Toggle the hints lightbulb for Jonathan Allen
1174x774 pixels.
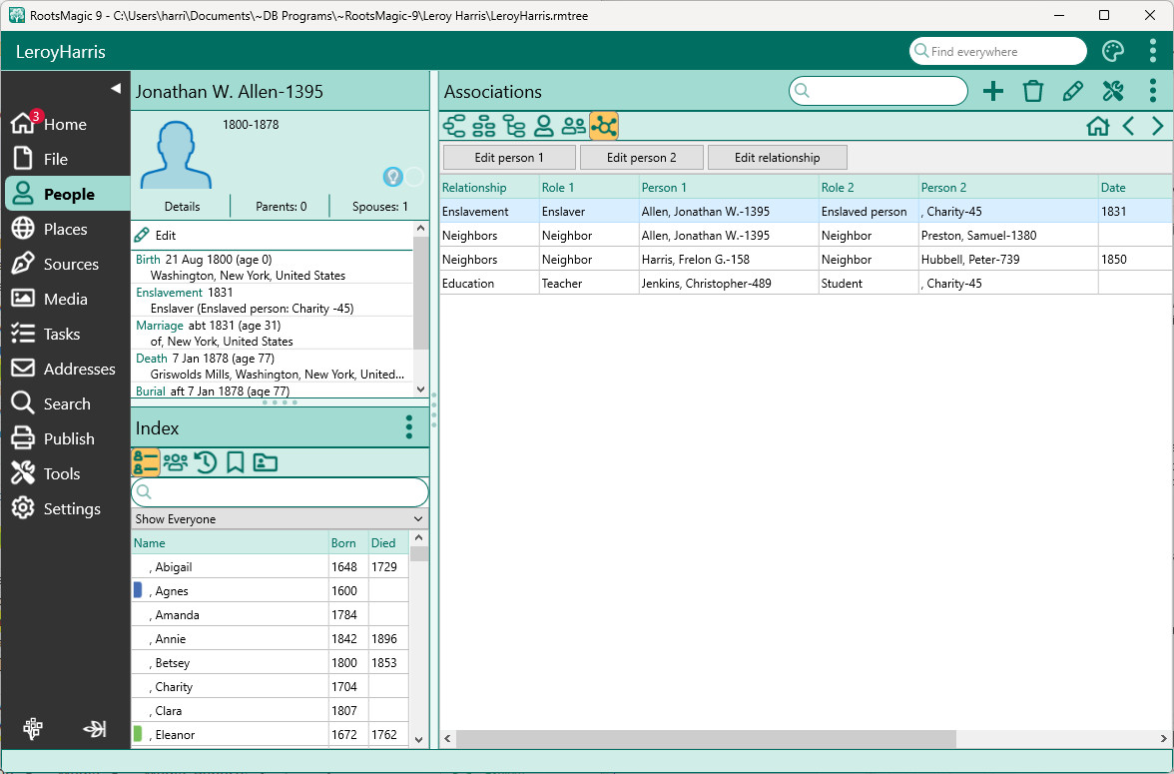(393, 177)
